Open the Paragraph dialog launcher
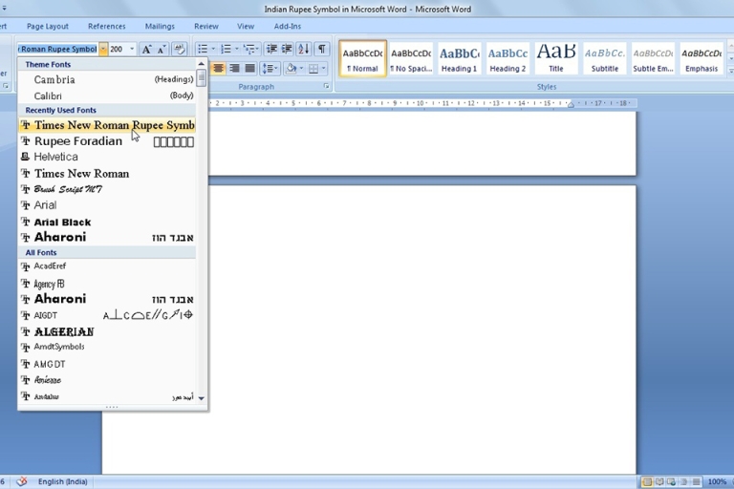Screen dimensions: 734x489 [x=326, y=87]
